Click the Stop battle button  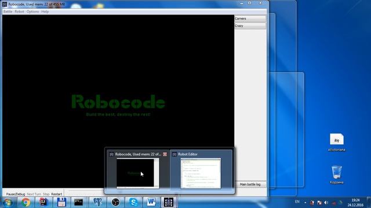46,194
